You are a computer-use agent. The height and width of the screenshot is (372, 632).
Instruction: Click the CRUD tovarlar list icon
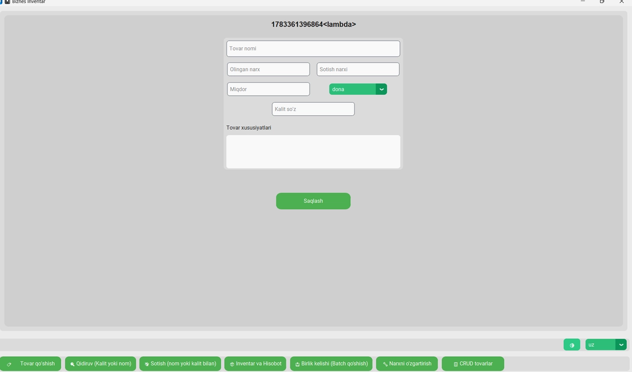click(x=456, y=364)
